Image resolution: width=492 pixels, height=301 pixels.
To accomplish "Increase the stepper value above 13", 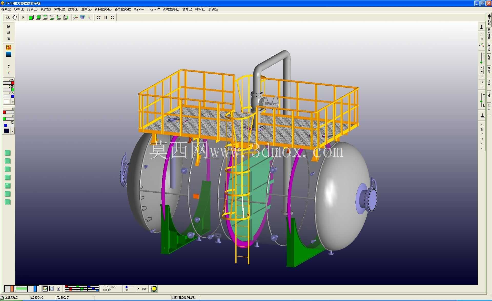I will [481, 68].
